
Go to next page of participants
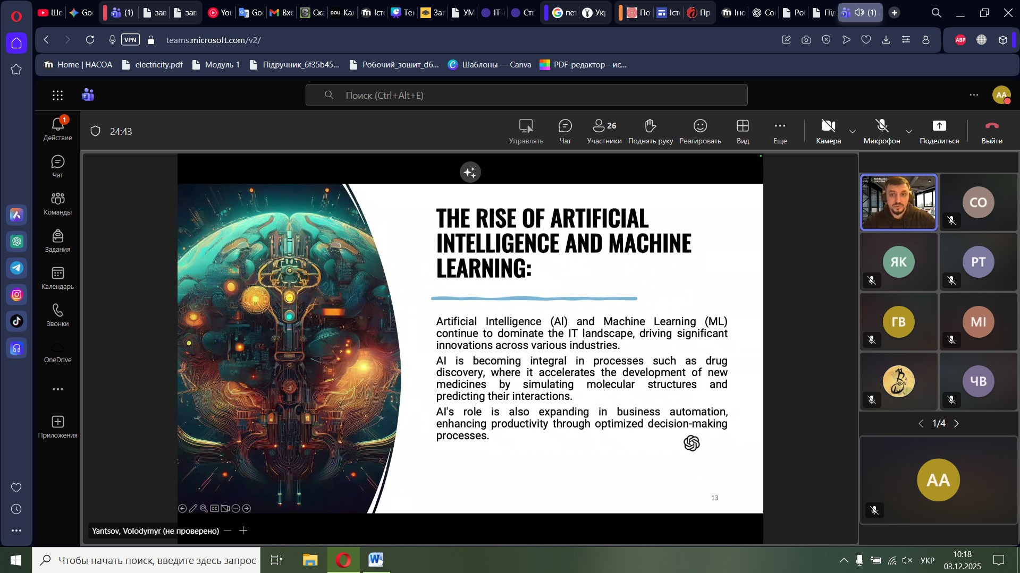957,423
